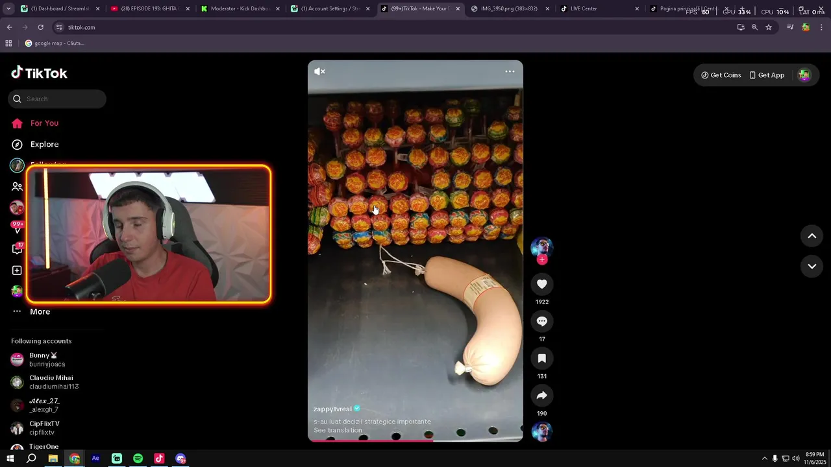The image size is (831, 467).
Task: Open volume control in system tray
Action: point(796,459)
